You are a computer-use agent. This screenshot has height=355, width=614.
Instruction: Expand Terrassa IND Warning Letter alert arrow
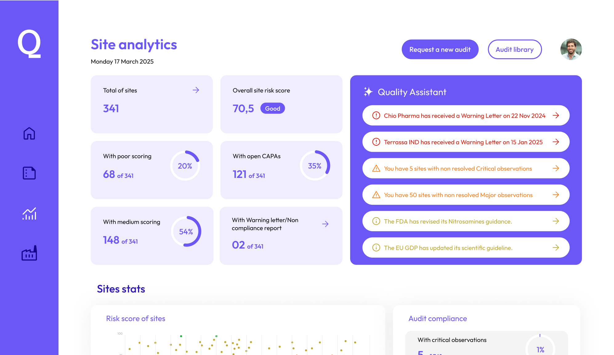point(555,142)
